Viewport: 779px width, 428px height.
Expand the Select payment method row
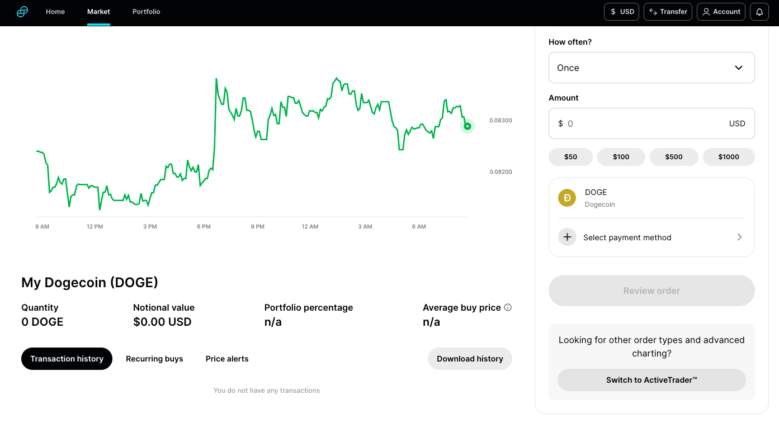point(651,237)
